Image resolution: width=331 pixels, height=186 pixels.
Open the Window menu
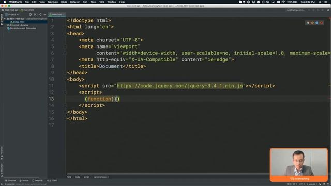112,2
